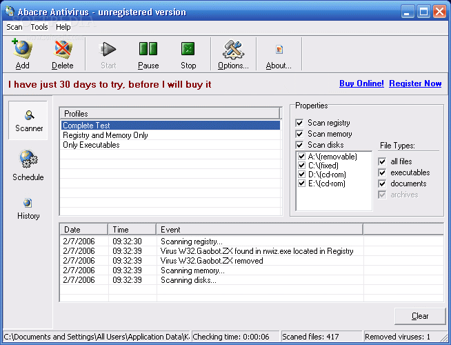Select the Only Executables profile
This screenshot has width=451, height=345.
coord(170,145)
